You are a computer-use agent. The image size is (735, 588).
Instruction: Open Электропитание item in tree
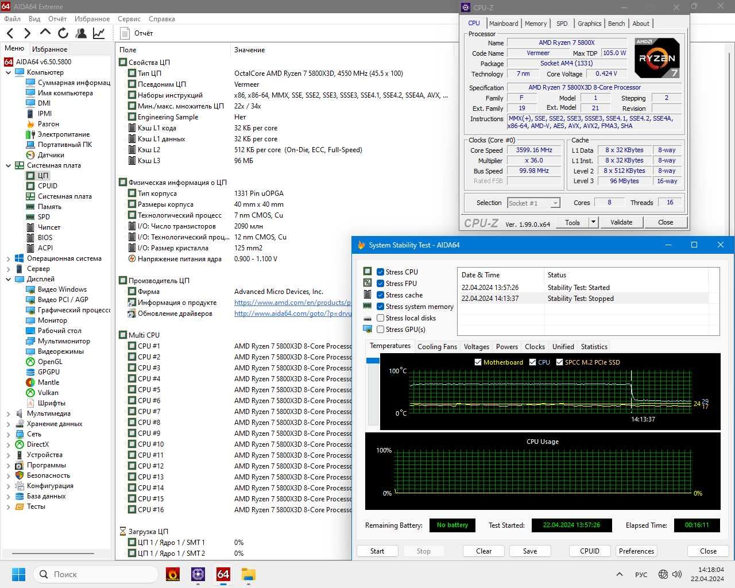tap(64, 134)
